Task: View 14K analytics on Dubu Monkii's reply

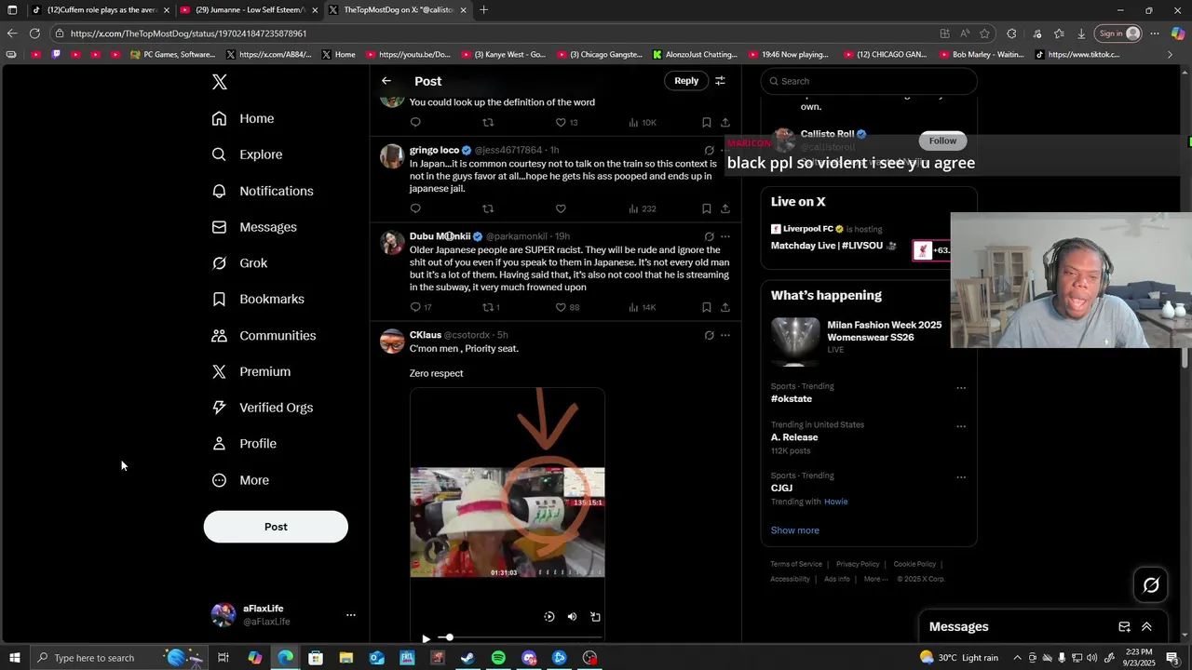Action: [x=643, y=307]
